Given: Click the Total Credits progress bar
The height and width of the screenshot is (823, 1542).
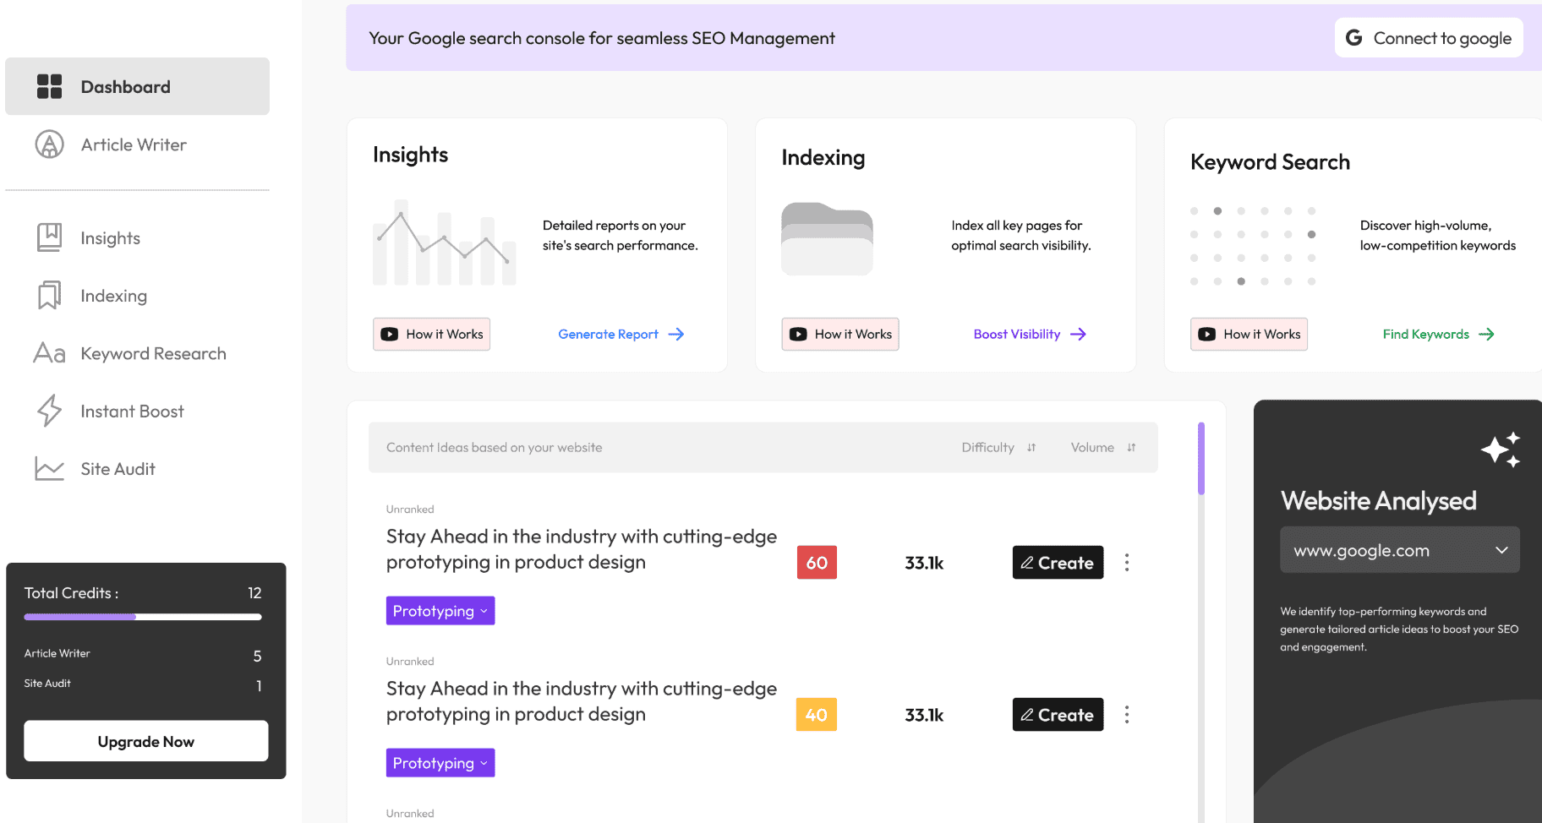Looking at the screenshot, I should pyautogui.click(x=143, y=617).
